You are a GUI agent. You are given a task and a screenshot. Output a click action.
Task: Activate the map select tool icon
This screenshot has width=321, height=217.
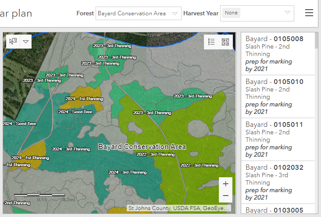(x=13, y=42)
